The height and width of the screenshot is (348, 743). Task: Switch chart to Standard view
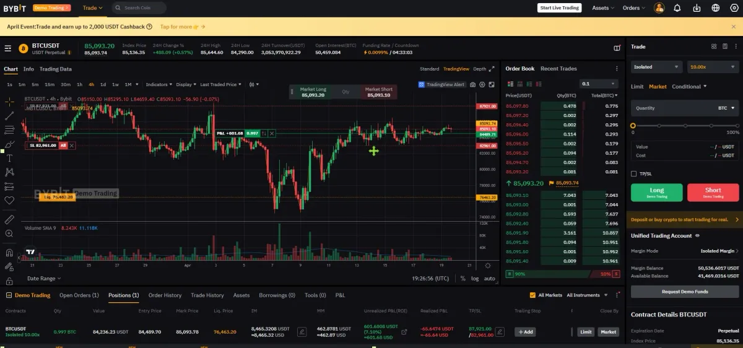tap(429, 69)
